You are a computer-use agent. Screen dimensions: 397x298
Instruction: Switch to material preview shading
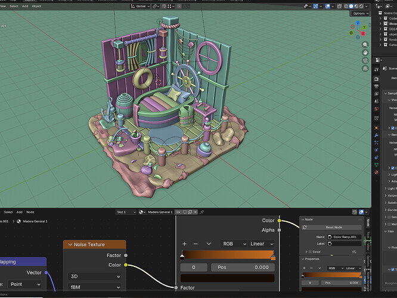point(356,7)
